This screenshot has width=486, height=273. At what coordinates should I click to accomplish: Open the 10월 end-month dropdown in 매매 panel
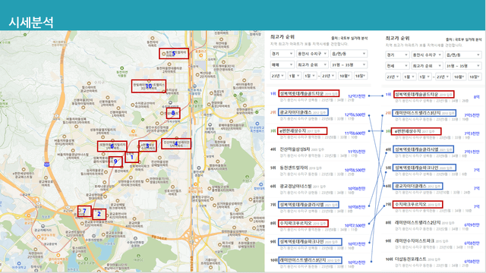tap(345, 76)
